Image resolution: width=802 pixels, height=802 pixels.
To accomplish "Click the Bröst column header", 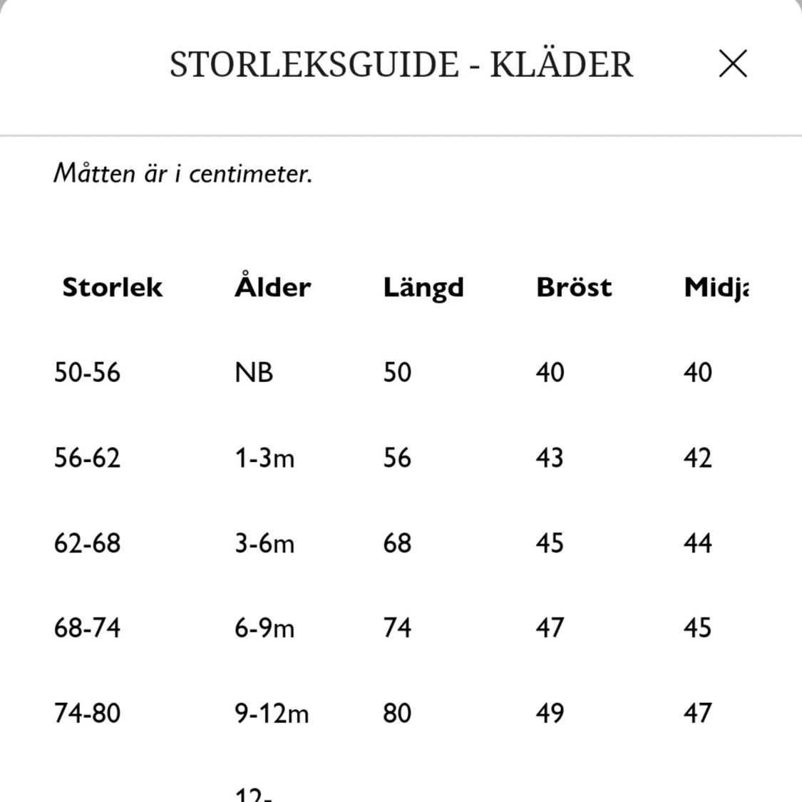I will (x=574, y=287).
